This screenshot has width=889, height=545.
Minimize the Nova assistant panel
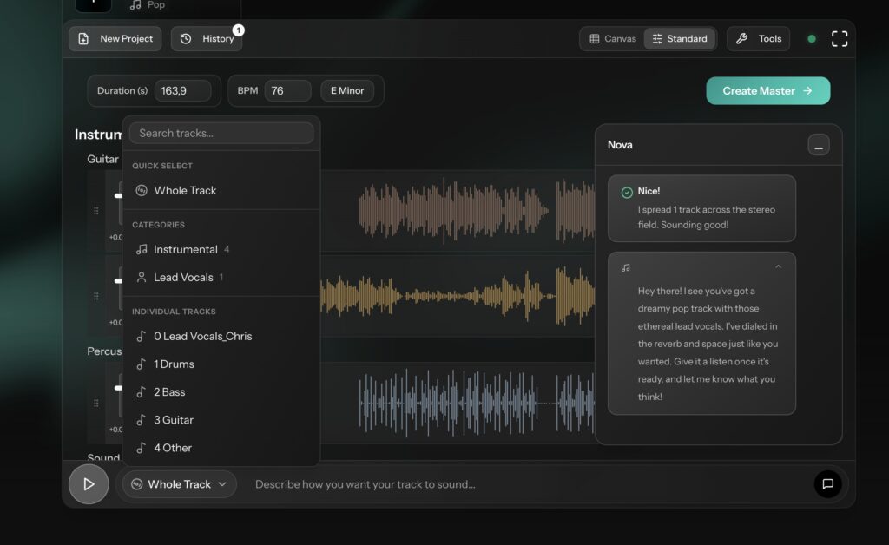pos(819,145)
